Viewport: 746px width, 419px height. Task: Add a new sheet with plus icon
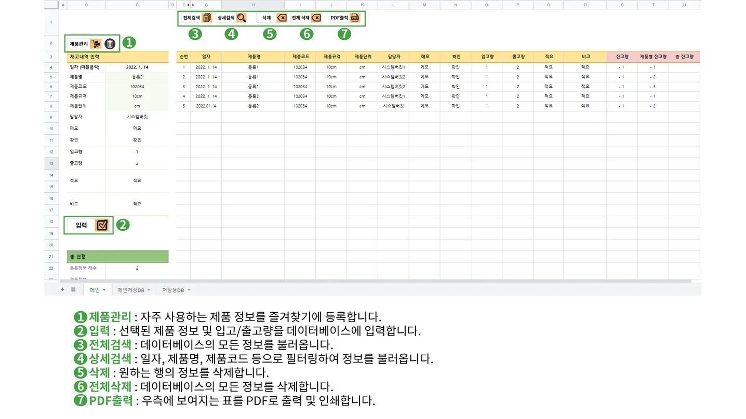(62, 289)
